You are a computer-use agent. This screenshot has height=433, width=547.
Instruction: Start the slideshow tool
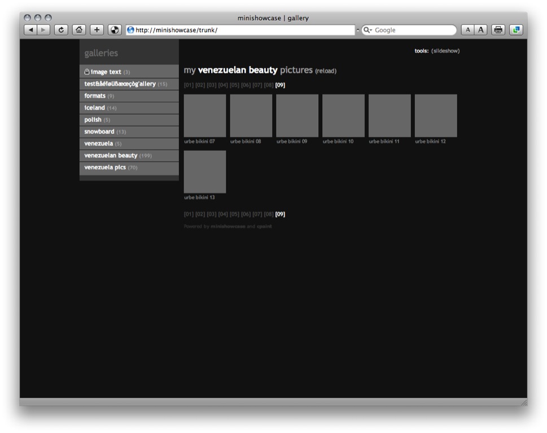coord(445,51)
